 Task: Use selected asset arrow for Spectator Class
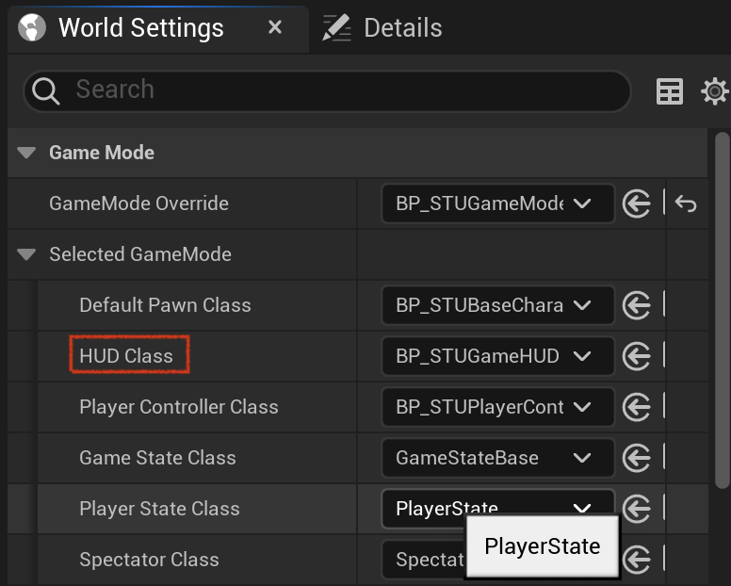637,560
